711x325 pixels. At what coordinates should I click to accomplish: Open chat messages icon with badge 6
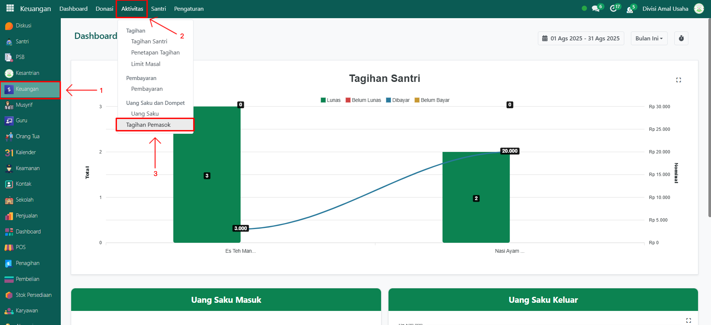[x=595, y=9]
